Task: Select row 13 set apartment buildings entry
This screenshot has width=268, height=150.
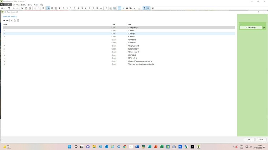Action: (119, 64)
